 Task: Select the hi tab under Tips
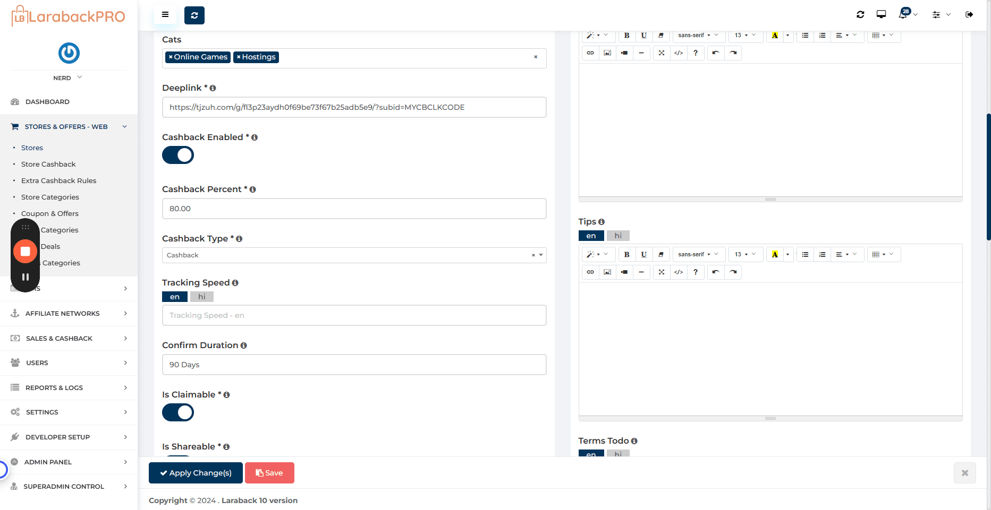pyautogui.click(x=618, y=236)
